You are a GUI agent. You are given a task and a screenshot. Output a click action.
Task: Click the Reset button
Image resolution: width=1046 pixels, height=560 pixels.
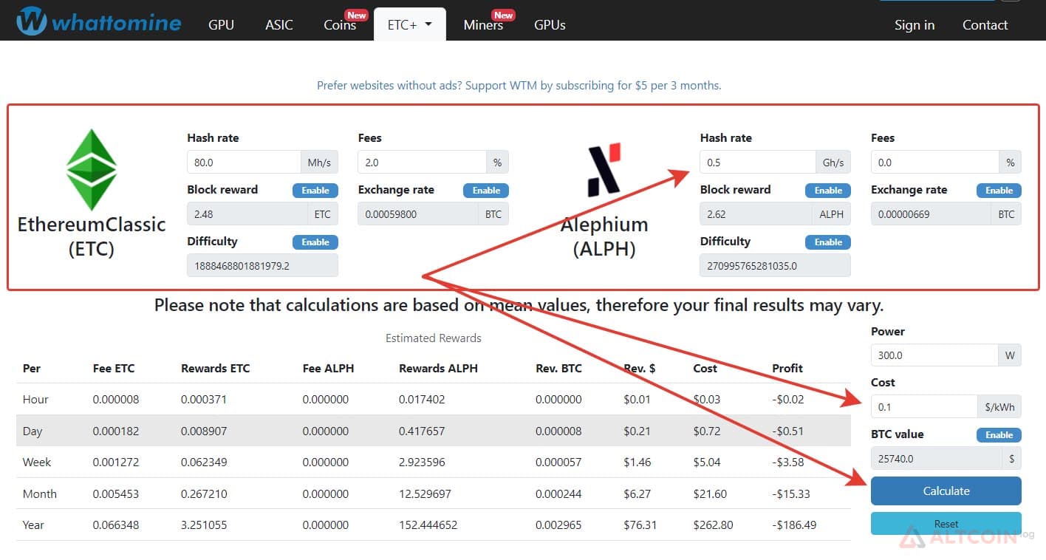(946, 524)
